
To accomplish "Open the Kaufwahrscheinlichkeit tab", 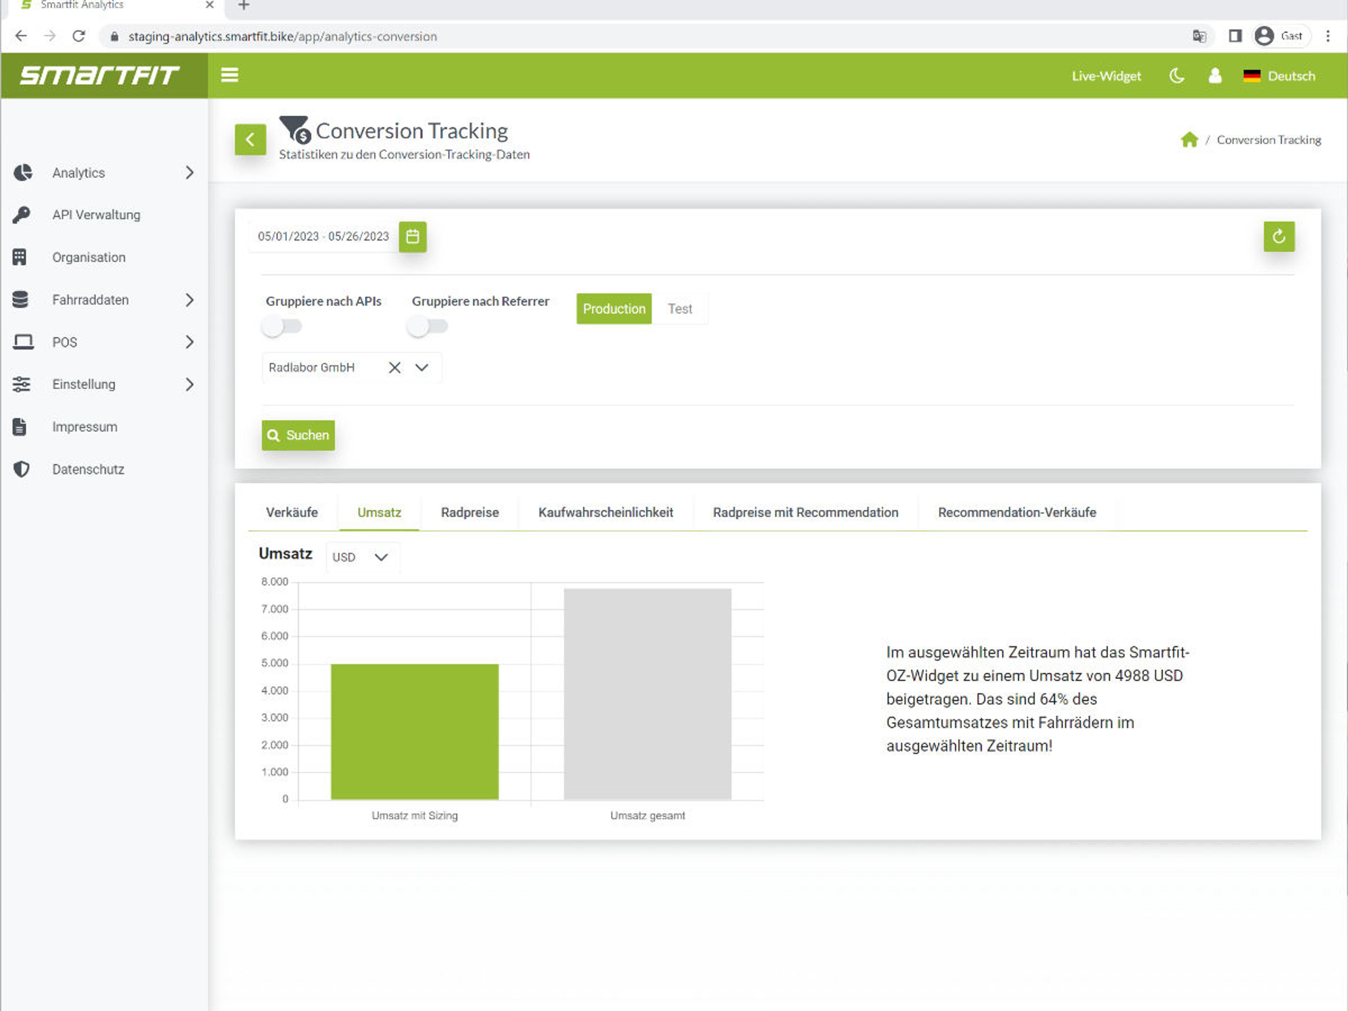I will click(x=605, y=513).
